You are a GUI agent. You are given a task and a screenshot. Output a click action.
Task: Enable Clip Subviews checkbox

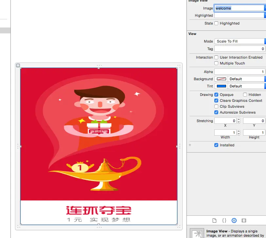pos(216,106)
